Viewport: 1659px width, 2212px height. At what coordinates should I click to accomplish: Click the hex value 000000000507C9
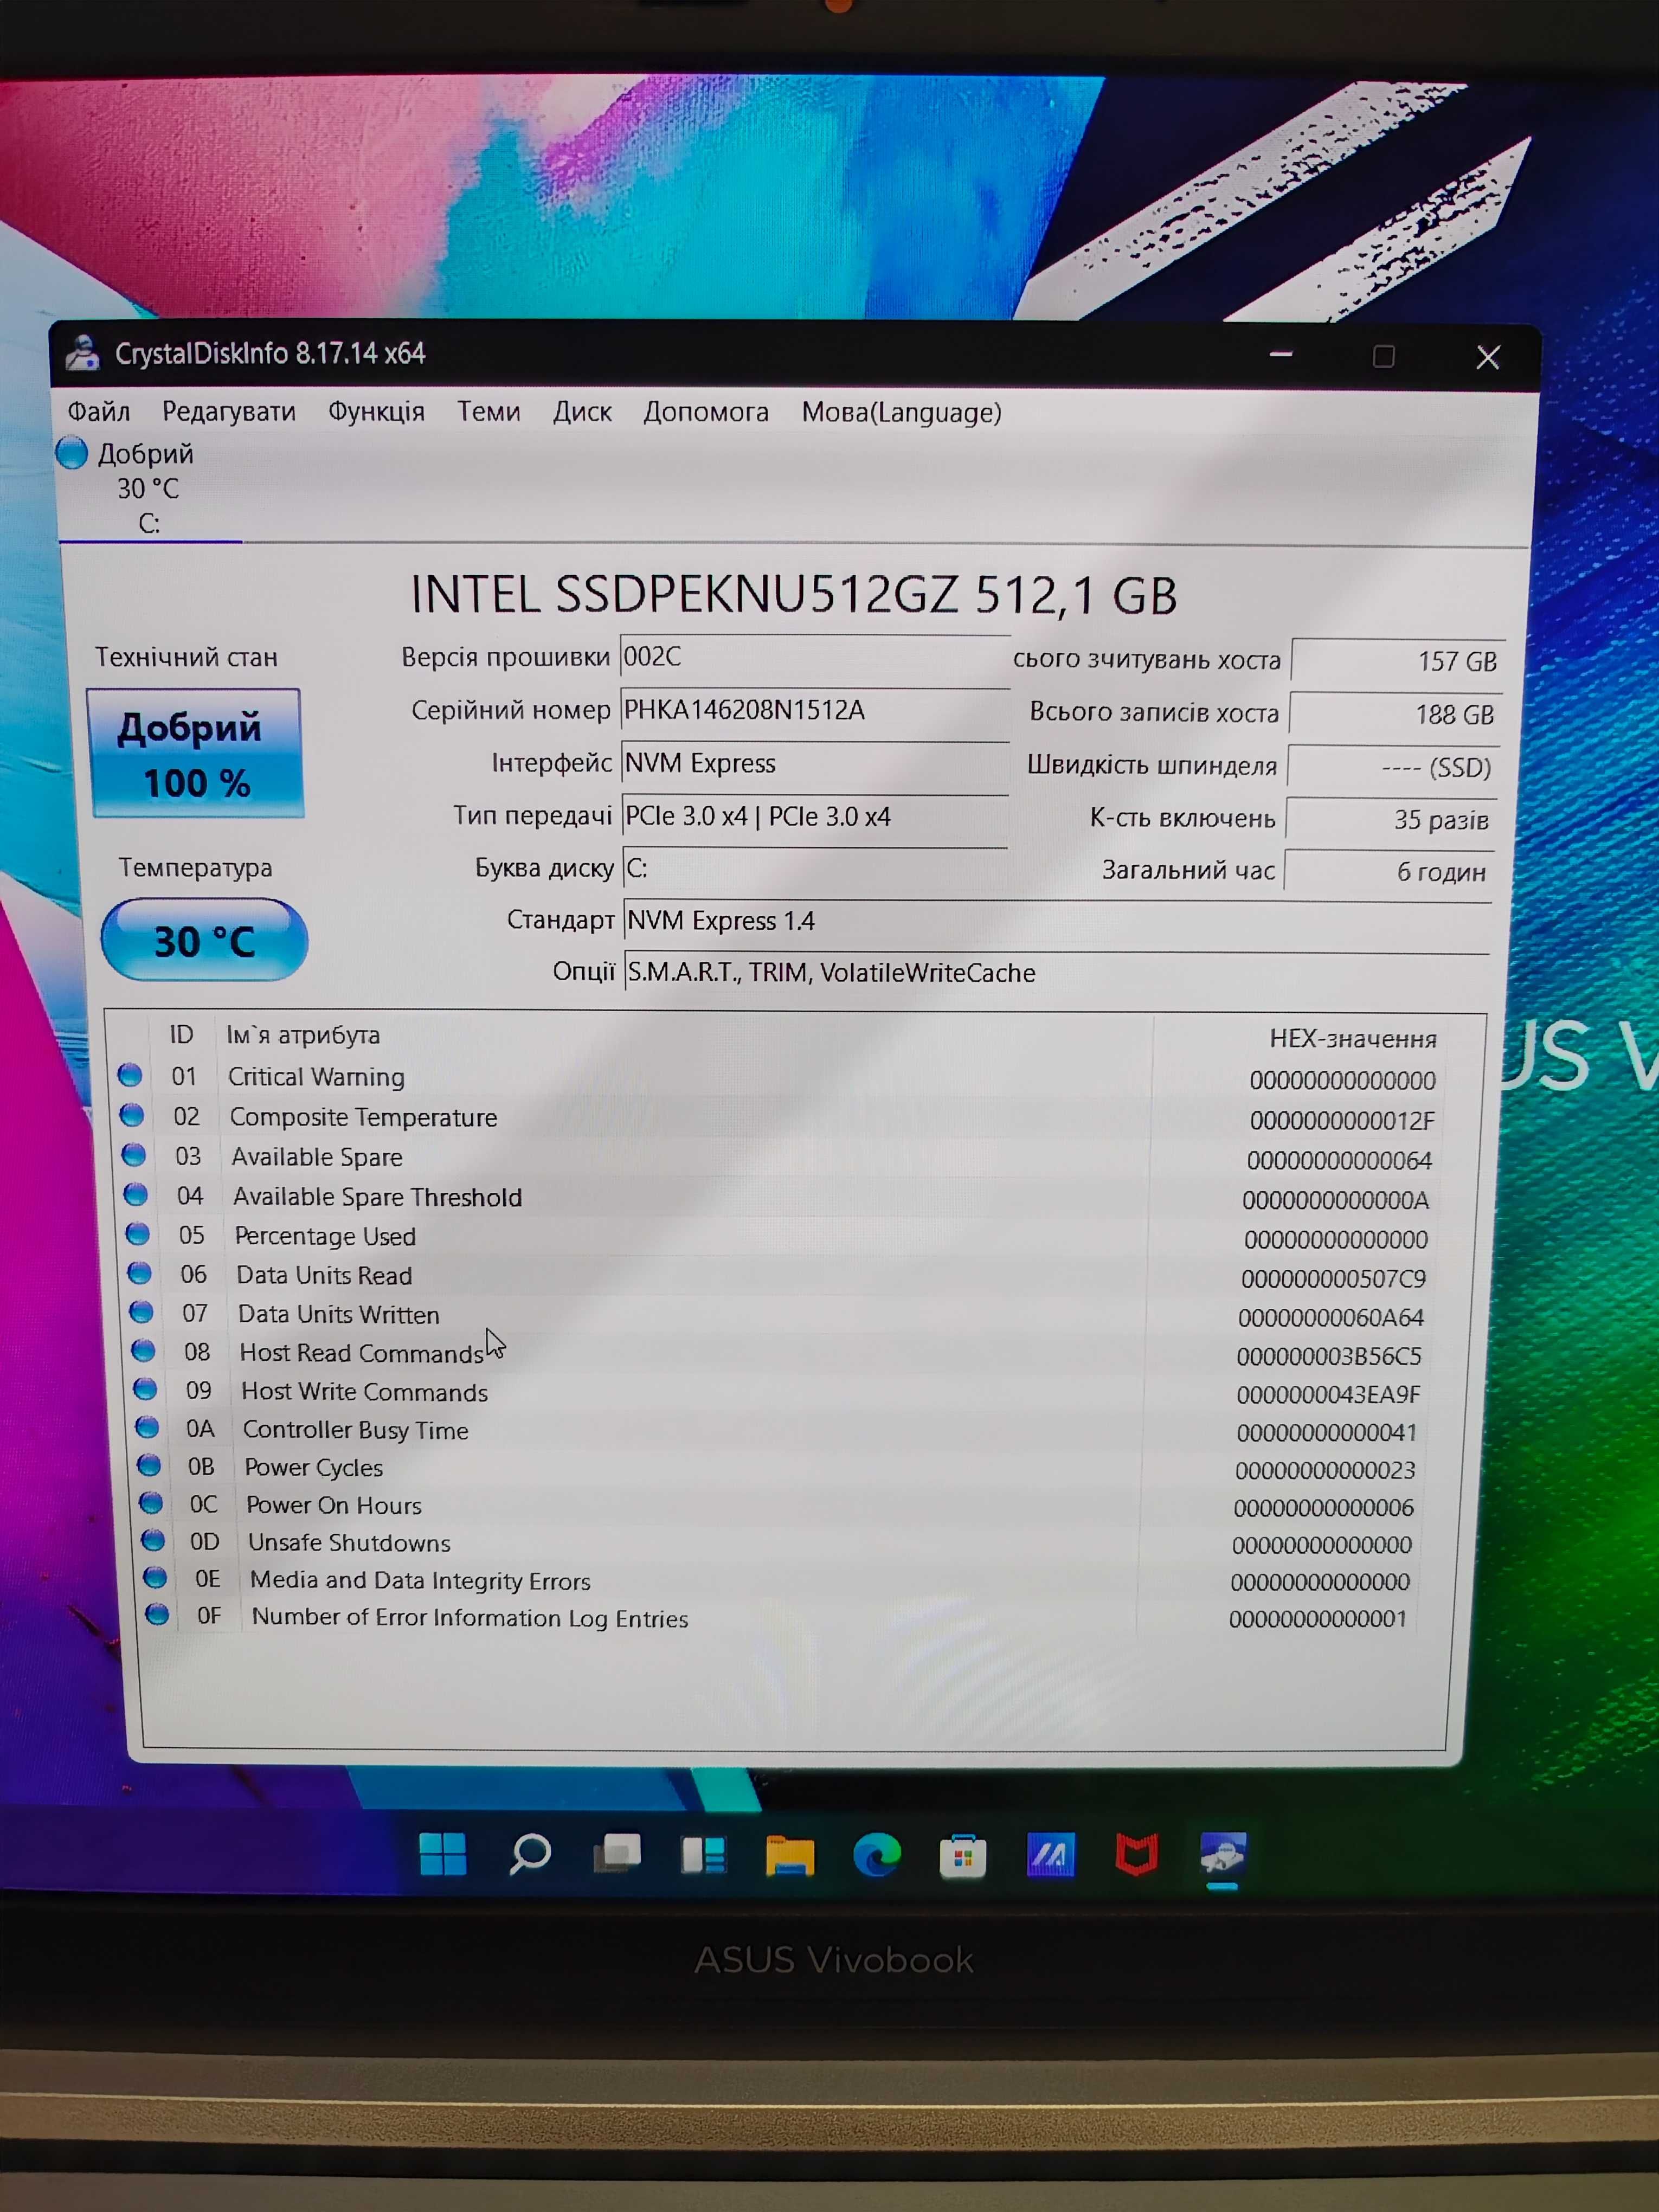click(1333, 1278)
